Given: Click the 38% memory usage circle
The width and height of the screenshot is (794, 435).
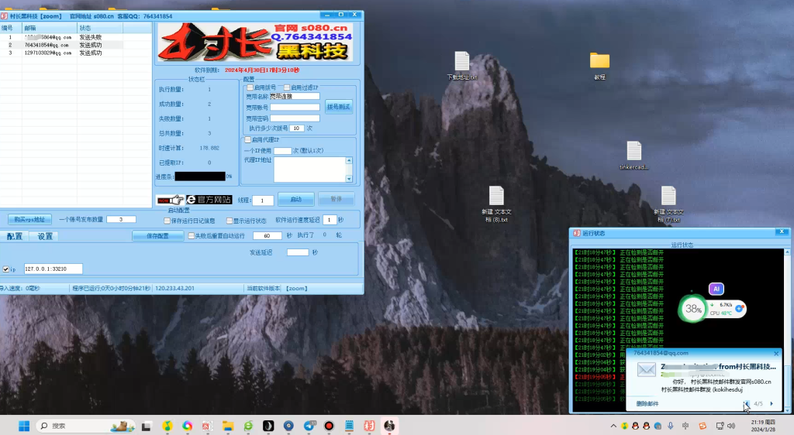Looking at the screenshot, I should [x=692, y=310].
